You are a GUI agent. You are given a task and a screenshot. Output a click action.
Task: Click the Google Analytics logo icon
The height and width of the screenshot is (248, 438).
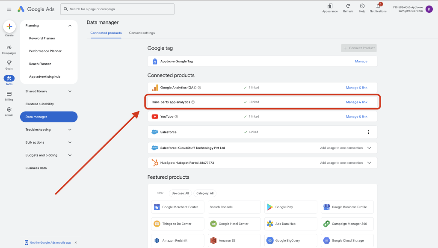point(155,88)
